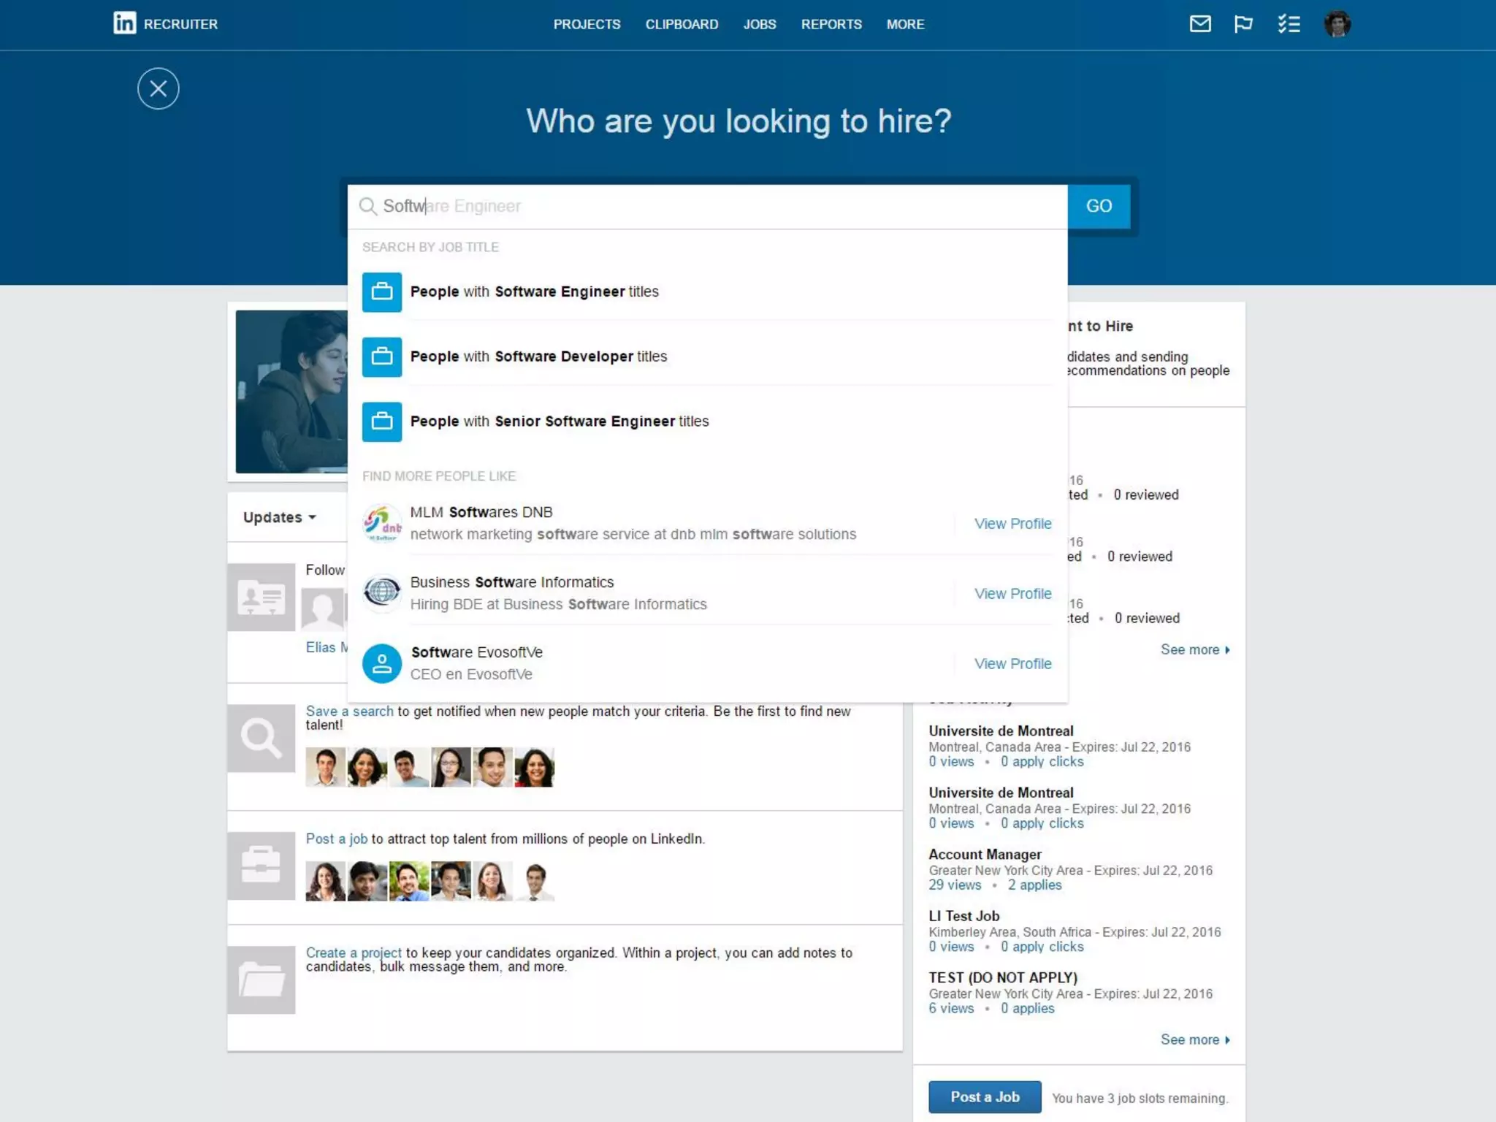Open first Universite de Montreal job

click(1001, 731)
